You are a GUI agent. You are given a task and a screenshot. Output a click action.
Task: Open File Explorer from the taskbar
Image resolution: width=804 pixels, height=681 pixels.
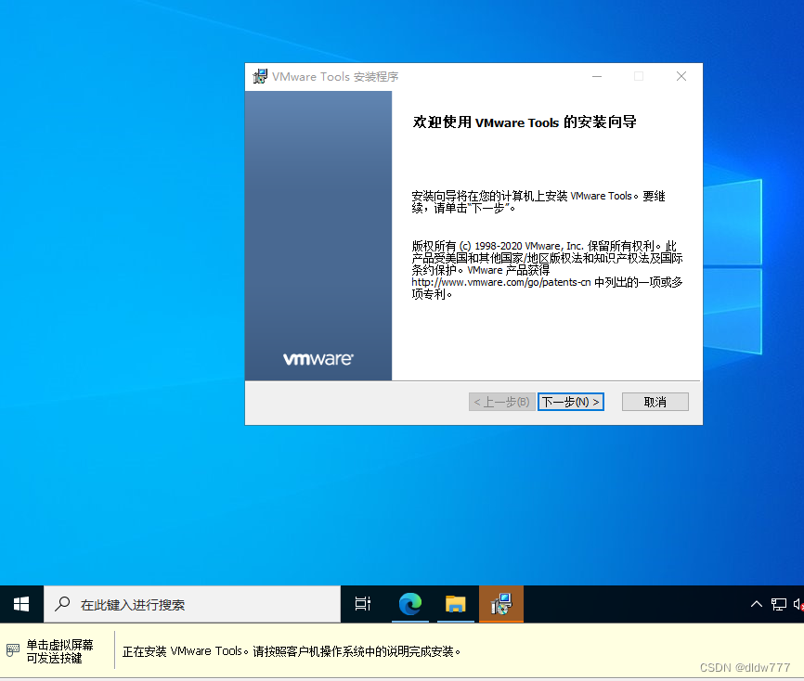[x=455, y=604]
